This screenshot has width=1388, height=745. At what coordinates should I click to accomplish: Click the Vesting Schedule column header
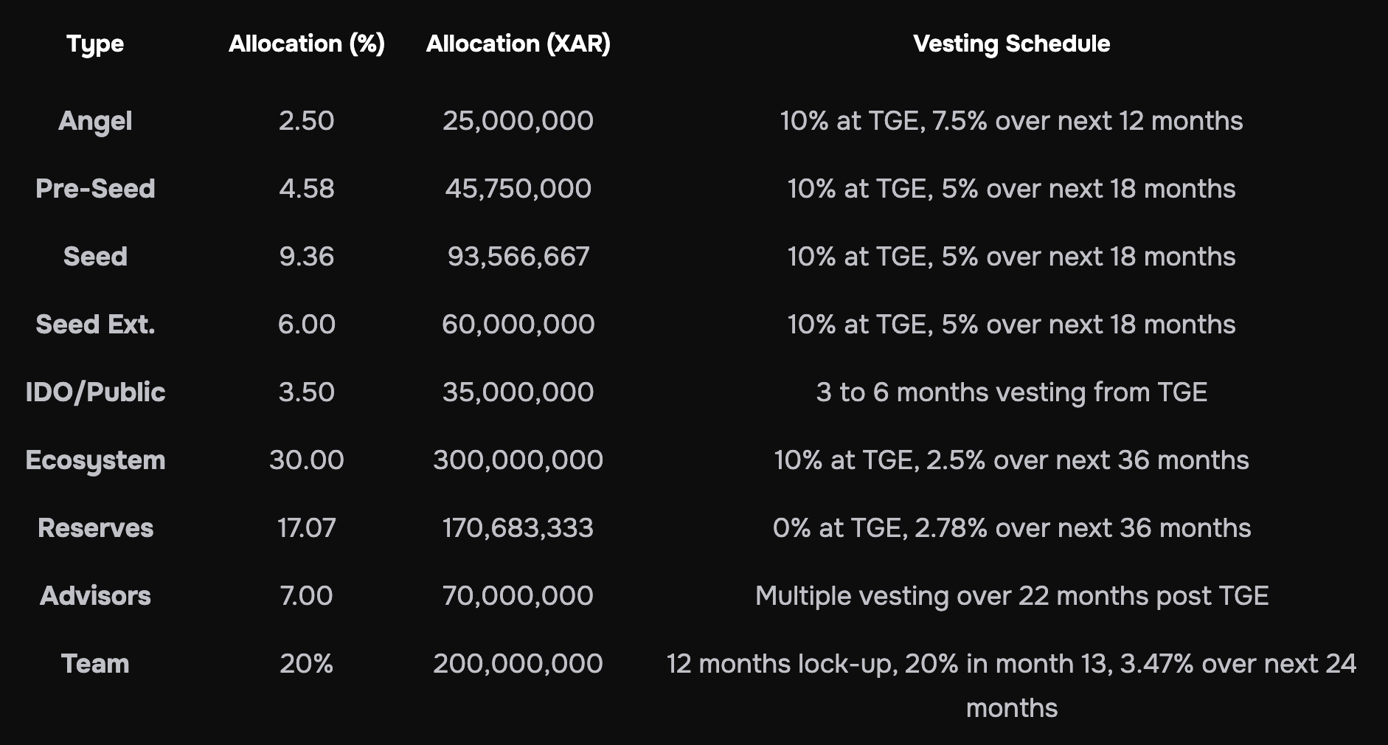pyautogui.click(x=1011, y=44)
